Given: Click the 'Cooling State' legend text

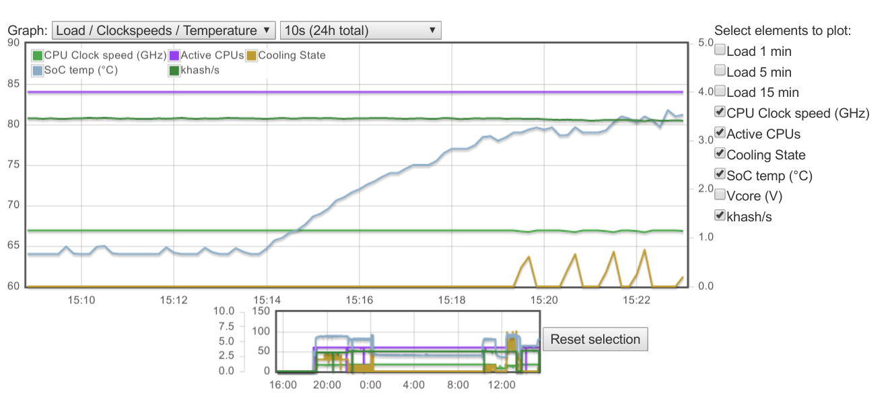Looking at the screenshot, I should 291,56.
